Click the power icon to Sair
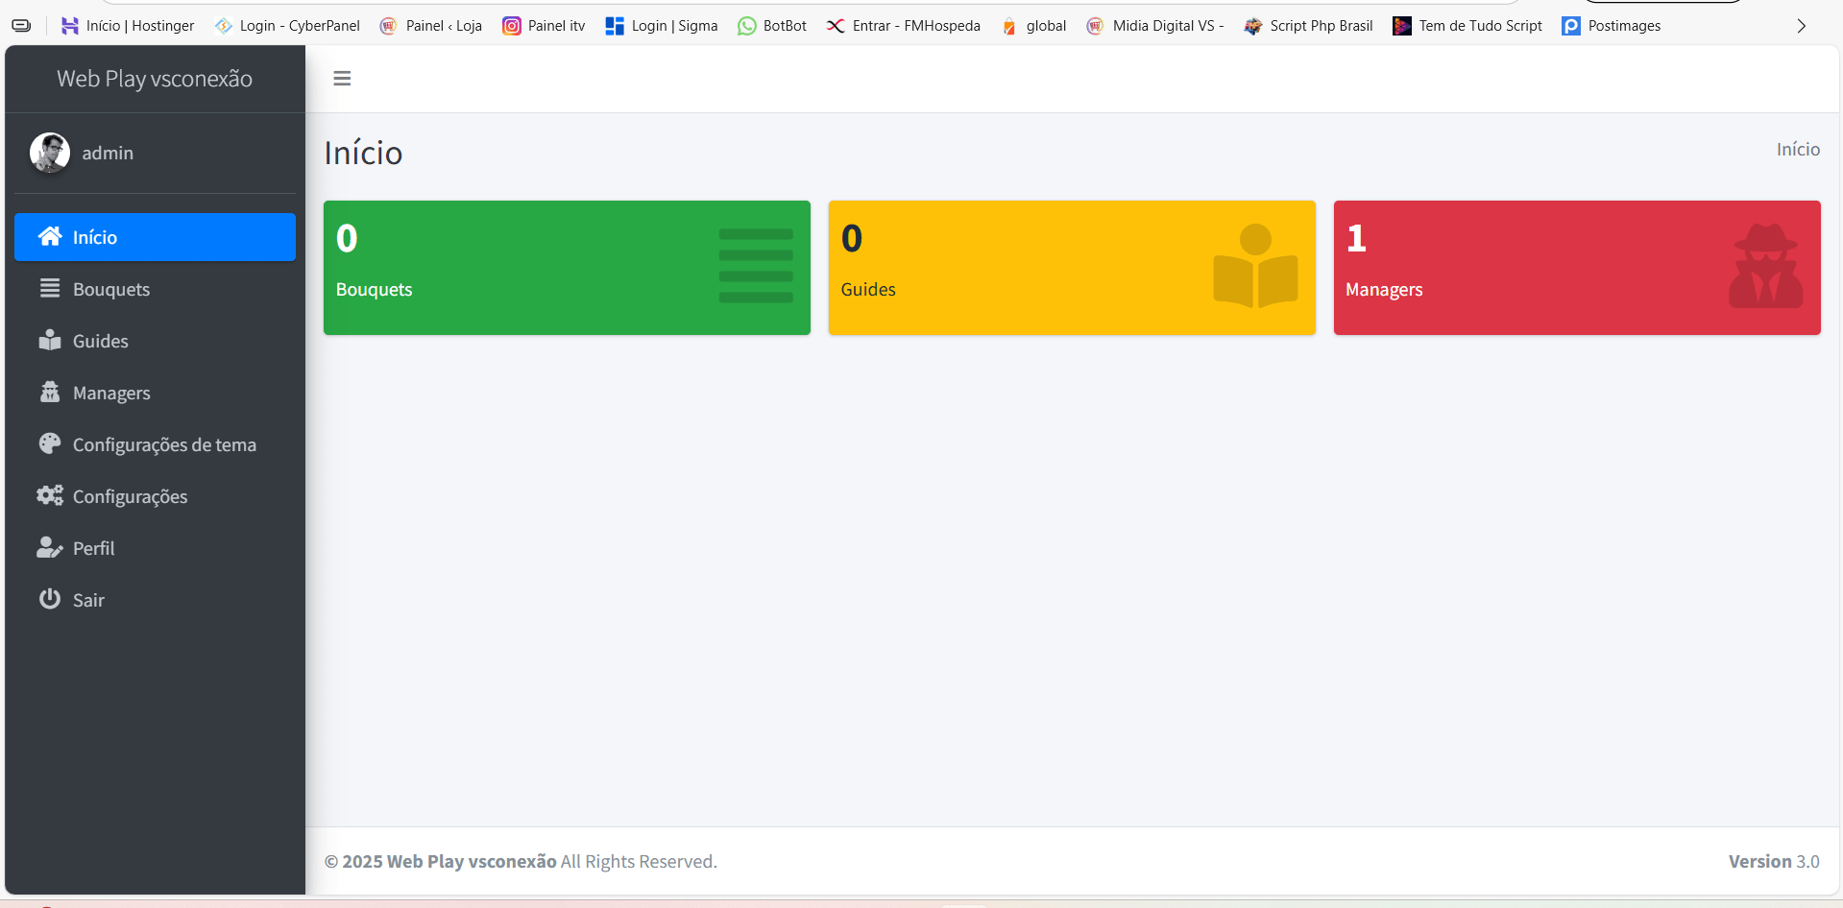Screen dimensions: 1843x908 [x=50, y=600]
